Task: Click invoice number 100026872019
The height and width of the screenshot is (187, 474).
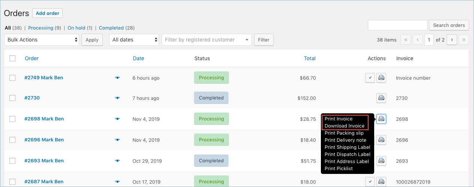Action: (414, 182)
